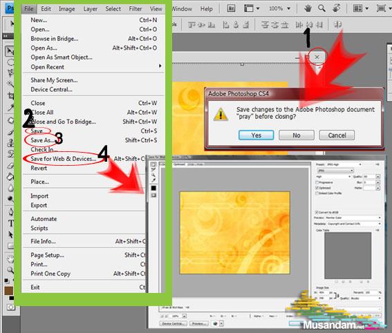
Task: Click the foreground color swatch
Action: (8, 291)
